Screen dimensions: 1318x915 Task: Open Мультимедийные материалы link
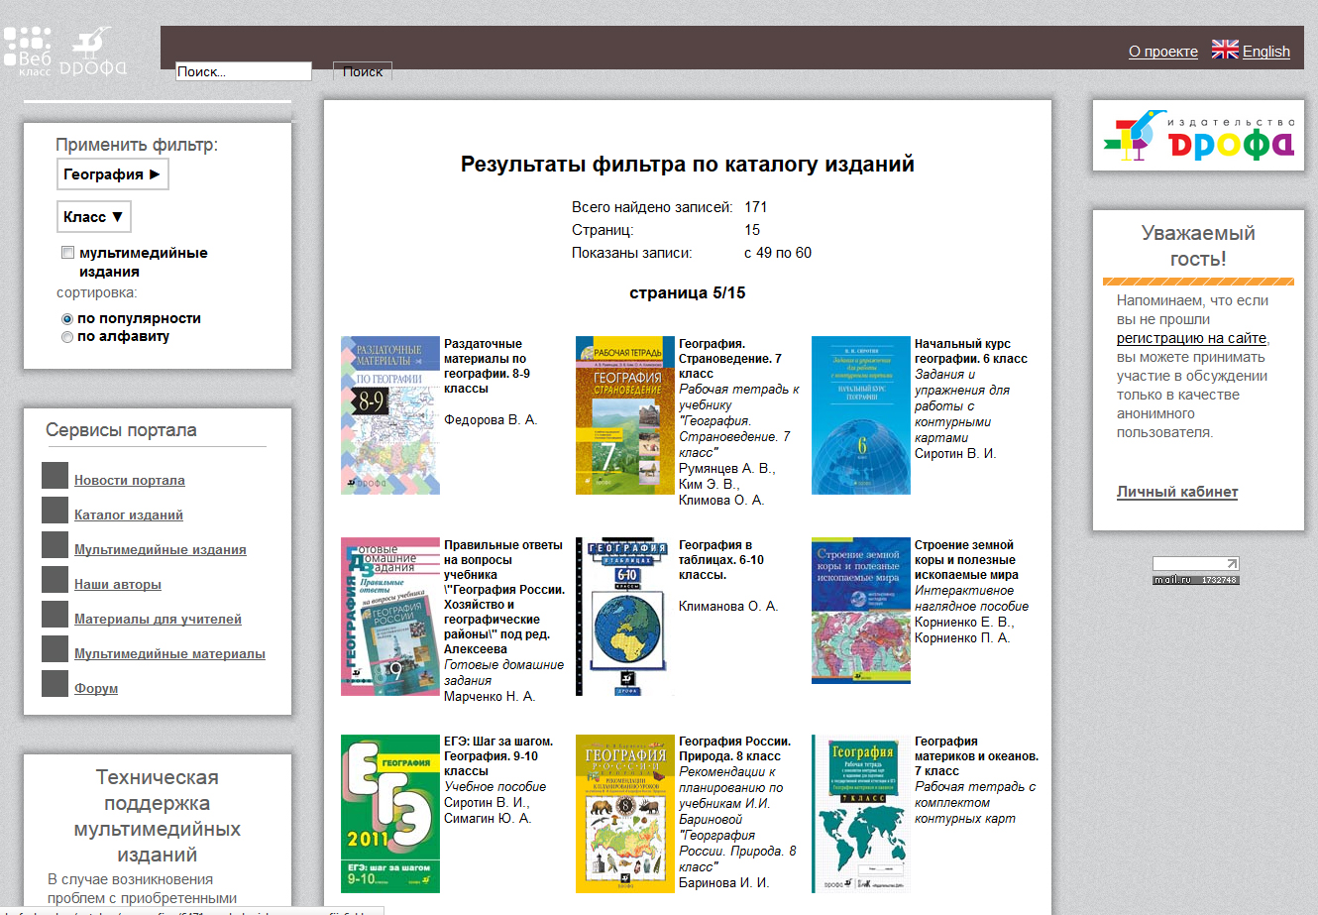point(169,654)
